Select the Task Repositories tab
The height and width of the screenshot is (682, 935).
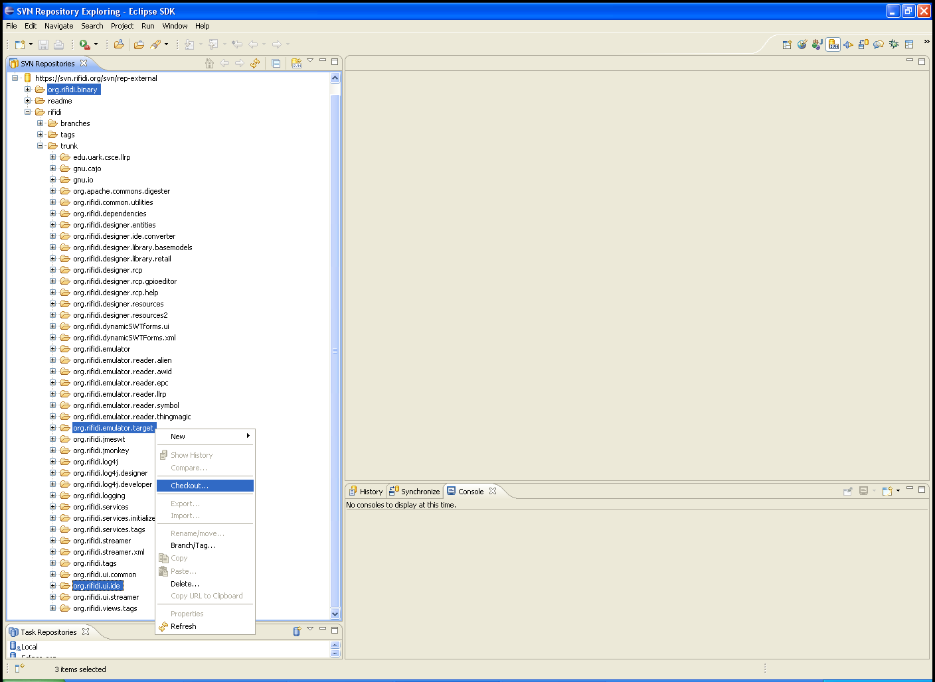[x=48, y=632]
